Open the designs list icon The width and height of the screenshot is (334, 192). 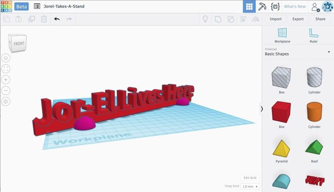pos(37,6)
